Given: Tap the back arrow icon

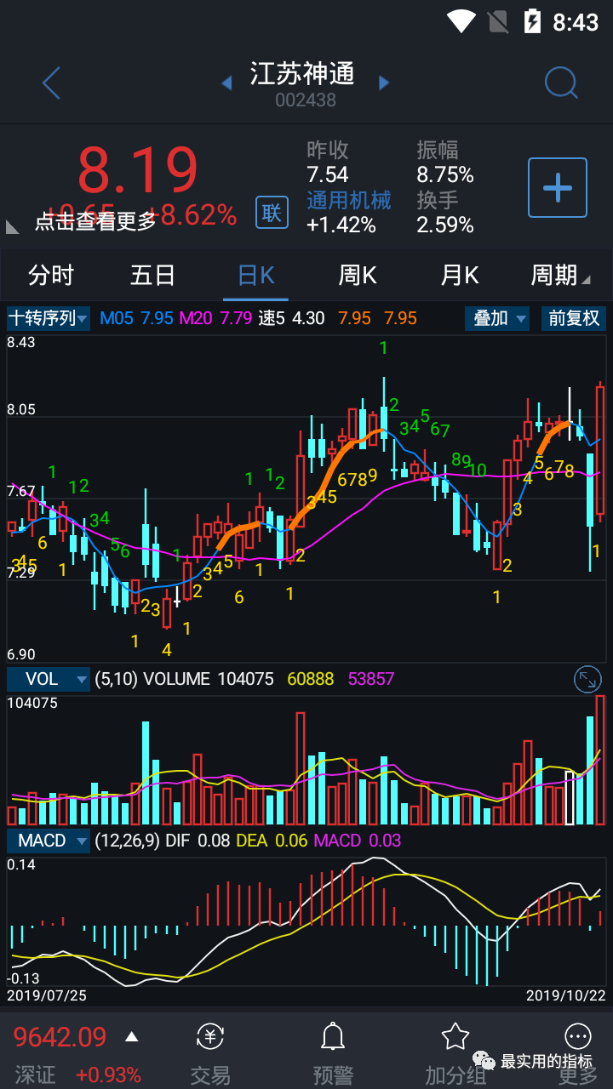Looking at the screenshot, I should point(52,83).
